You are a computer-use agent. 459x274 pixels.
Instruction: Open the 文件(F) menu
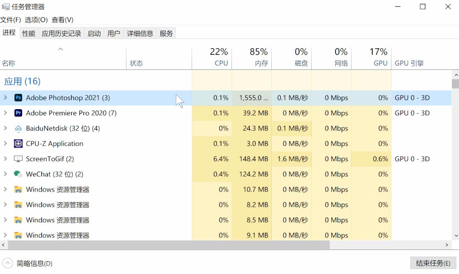pos(11,20)
